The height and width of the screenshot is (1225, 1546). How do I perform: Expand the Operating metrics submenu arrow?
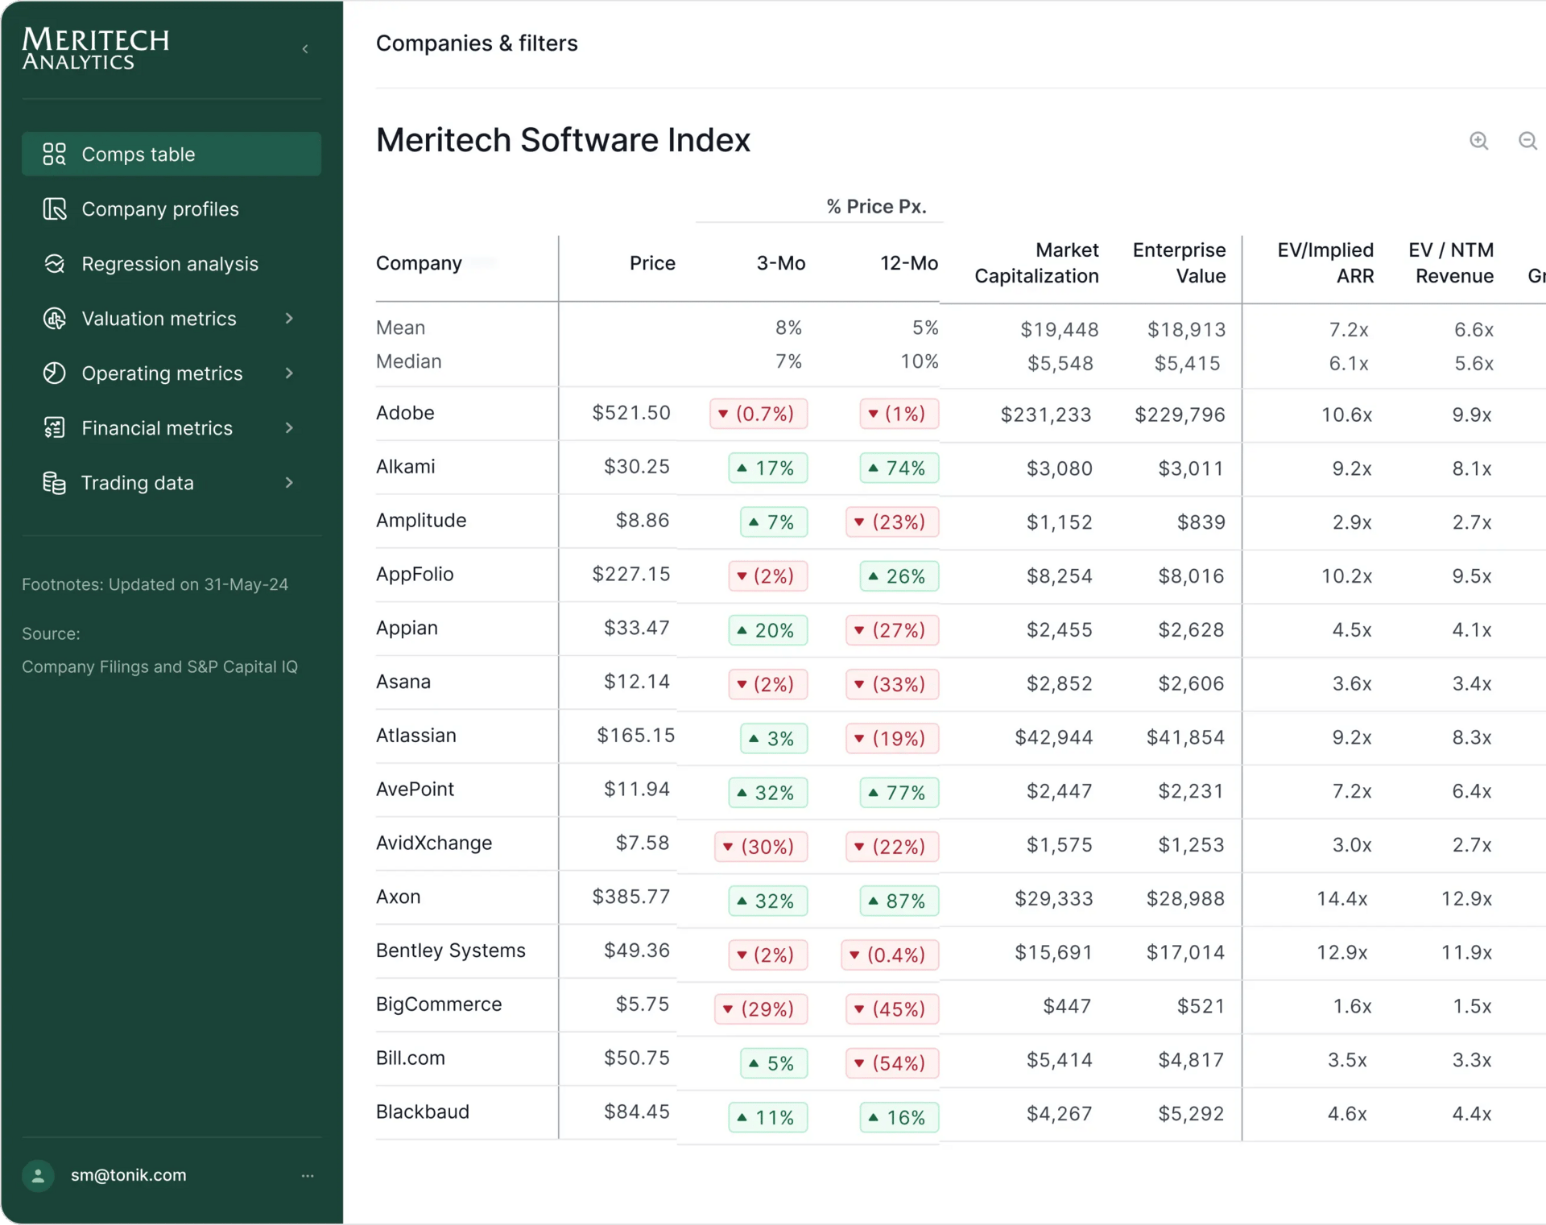click(x=289, y=373)
